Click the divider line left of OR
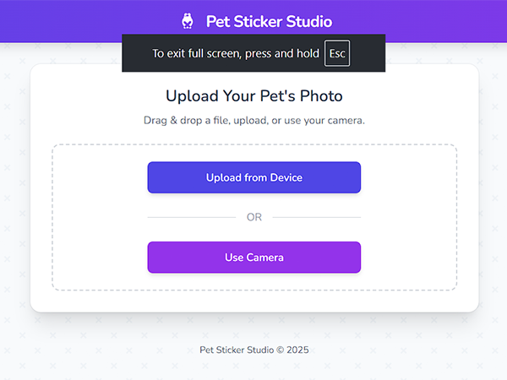The height and width of the screenshot is (380, 507). [x=191, y=217]
